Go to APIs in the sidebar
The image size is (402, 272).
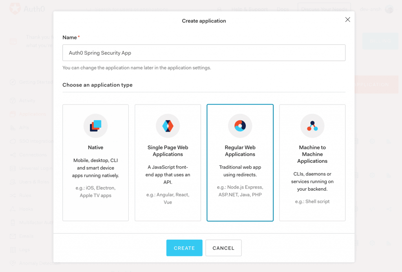24,128
